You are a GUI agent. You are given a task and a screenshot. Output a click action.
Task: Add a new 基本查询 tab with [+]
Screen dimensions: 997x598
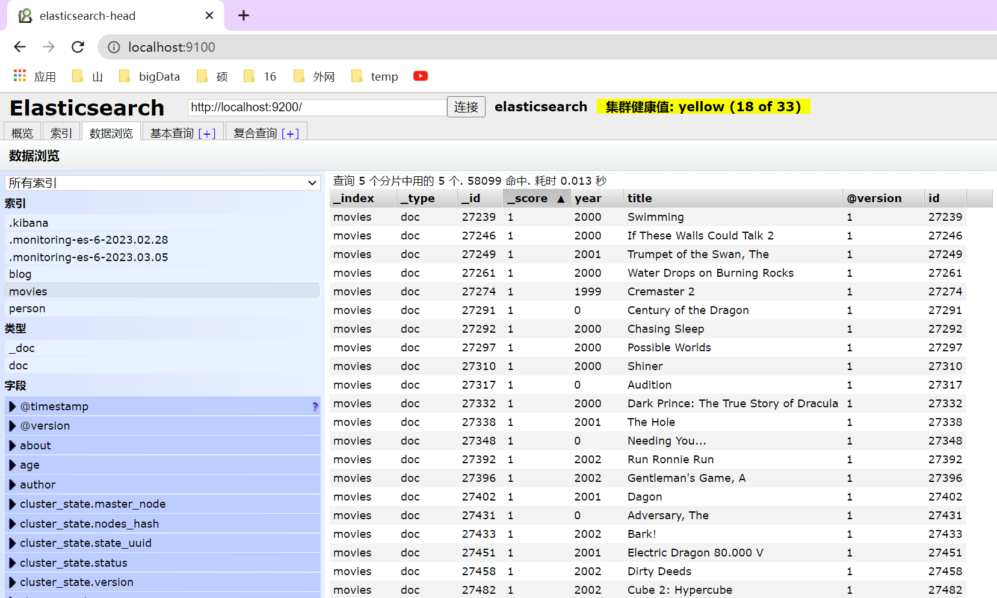[x=207, y=134]
